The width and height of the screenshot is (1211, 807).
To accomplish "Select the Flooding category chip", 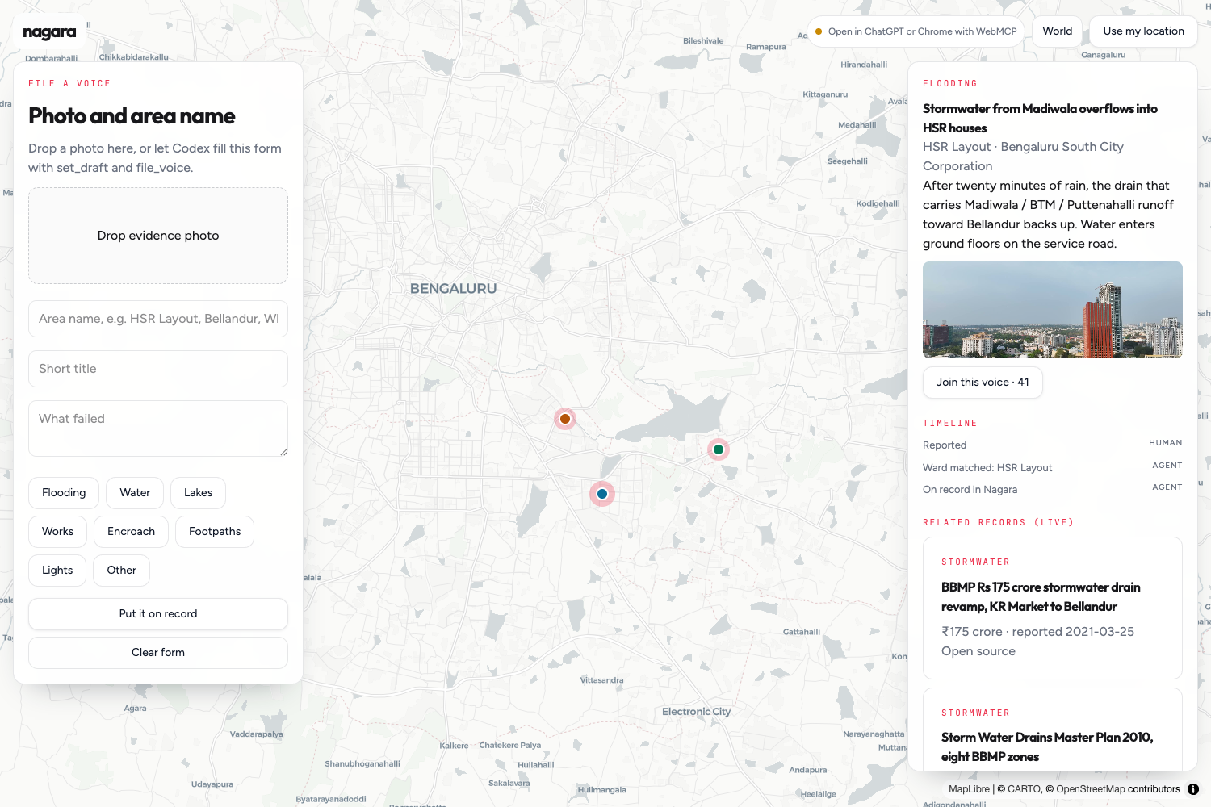I will click(x=64, y=493).
